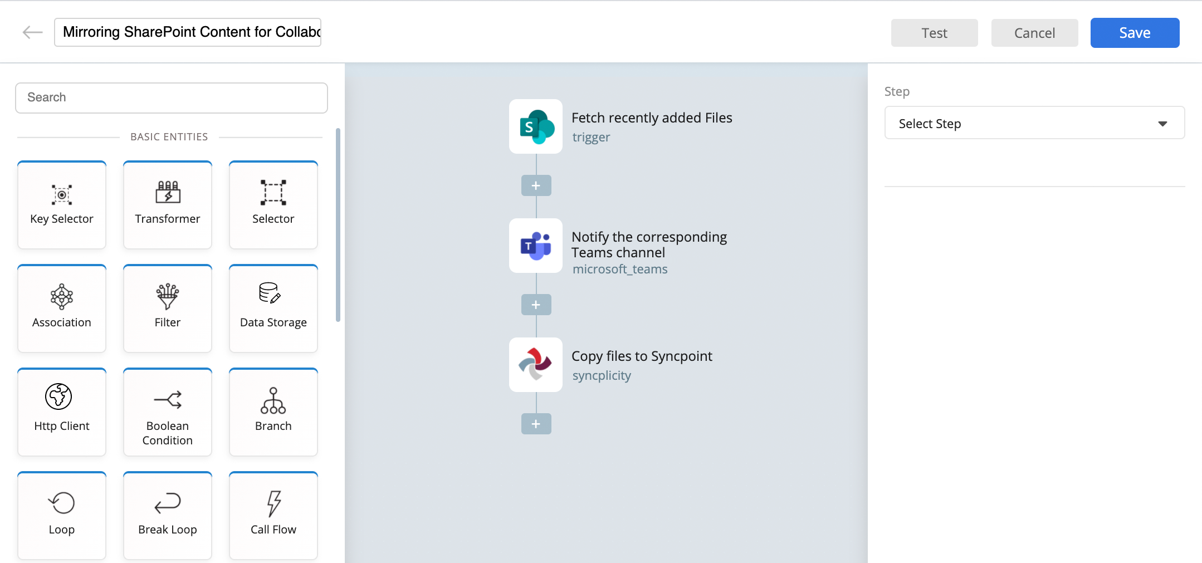
Task: Select the Call Flow entity
Action: pyautogui.click(x=273, y=516)
